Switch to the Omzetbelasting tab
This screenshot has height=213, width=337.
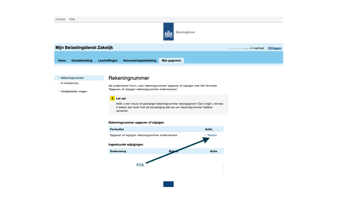click(82, 60)
